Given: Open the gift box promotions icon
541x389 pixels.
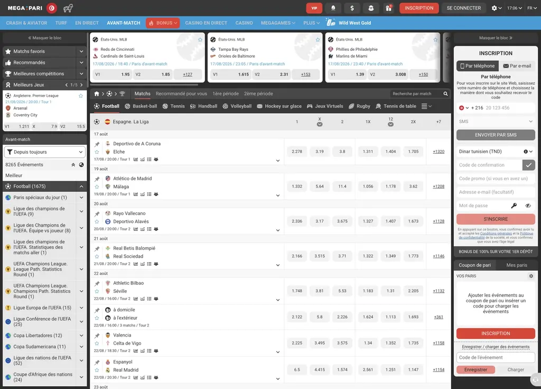Looking at the screenshot, I should click(388, 8).
